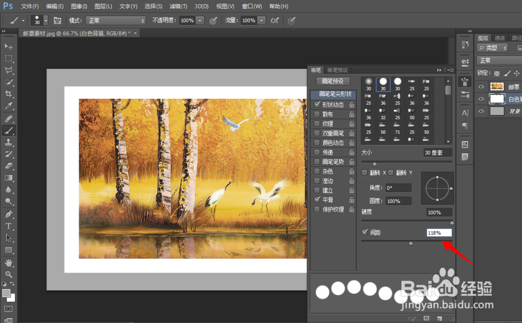Select the Gradient tool
Viewport: 522px width, 323px height.
[9, 178]
